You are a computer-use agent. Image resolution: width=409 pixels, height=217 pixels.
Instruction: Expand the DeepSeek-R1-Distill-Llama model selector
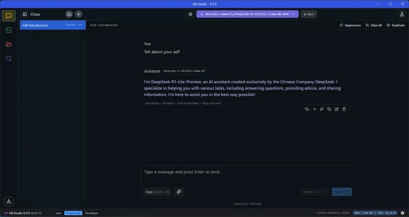click(x=247, y=14)
